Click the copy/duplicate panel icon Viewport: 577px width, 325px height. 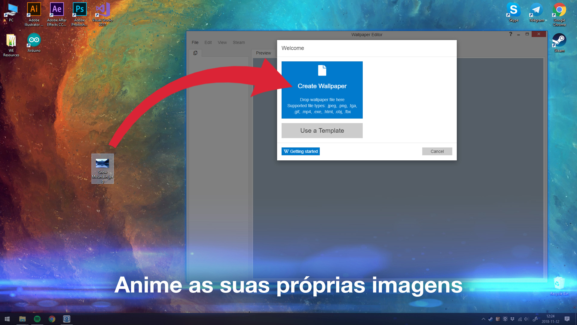click(195, 52)
